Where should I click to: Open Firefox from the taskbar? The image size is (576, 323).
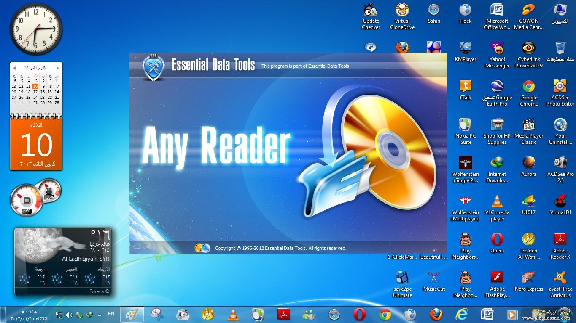tap(436, 315)
